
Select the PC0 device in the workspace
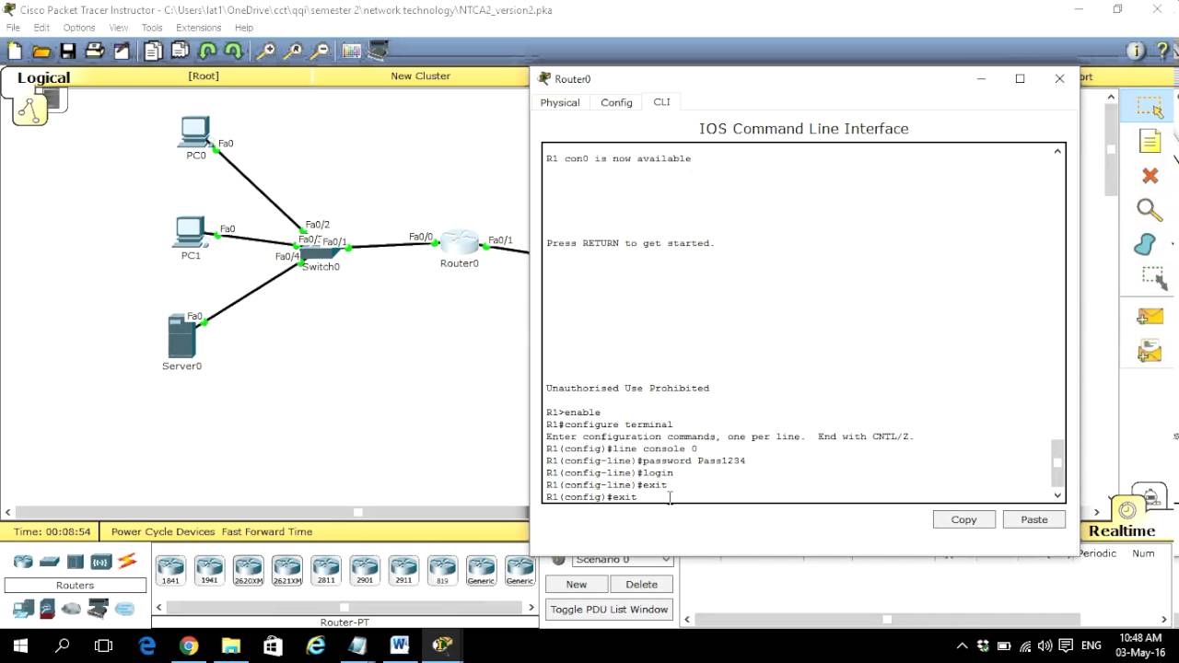coord(194,132)
